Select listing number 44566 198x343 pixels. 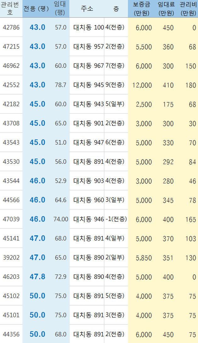point(11,200)
